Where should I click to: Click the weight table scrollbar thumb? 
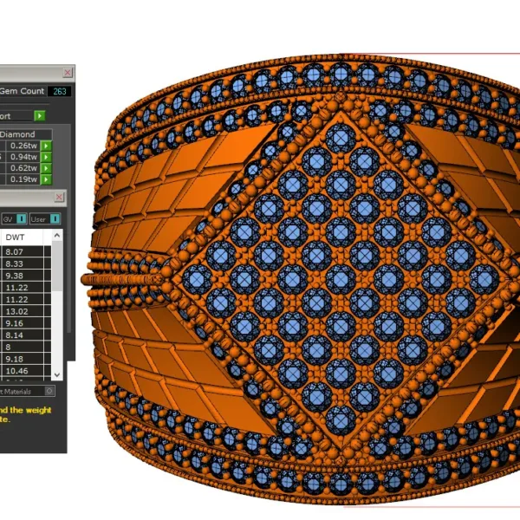(x=57, y=266)
